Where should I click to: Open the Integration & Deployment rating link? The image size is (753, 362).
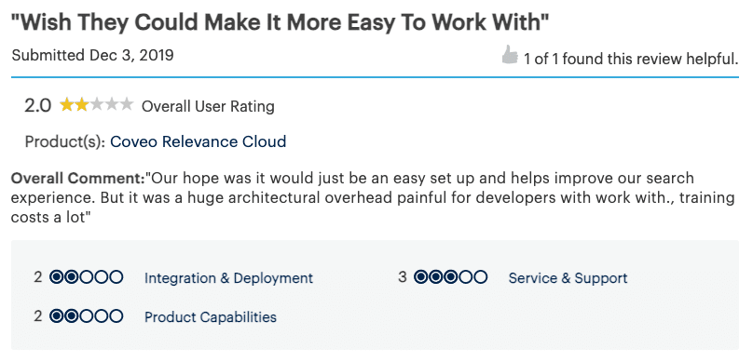(228, 278)
